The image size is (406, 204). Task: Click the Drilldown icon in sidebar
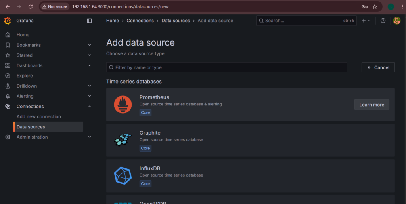point(8,86)
